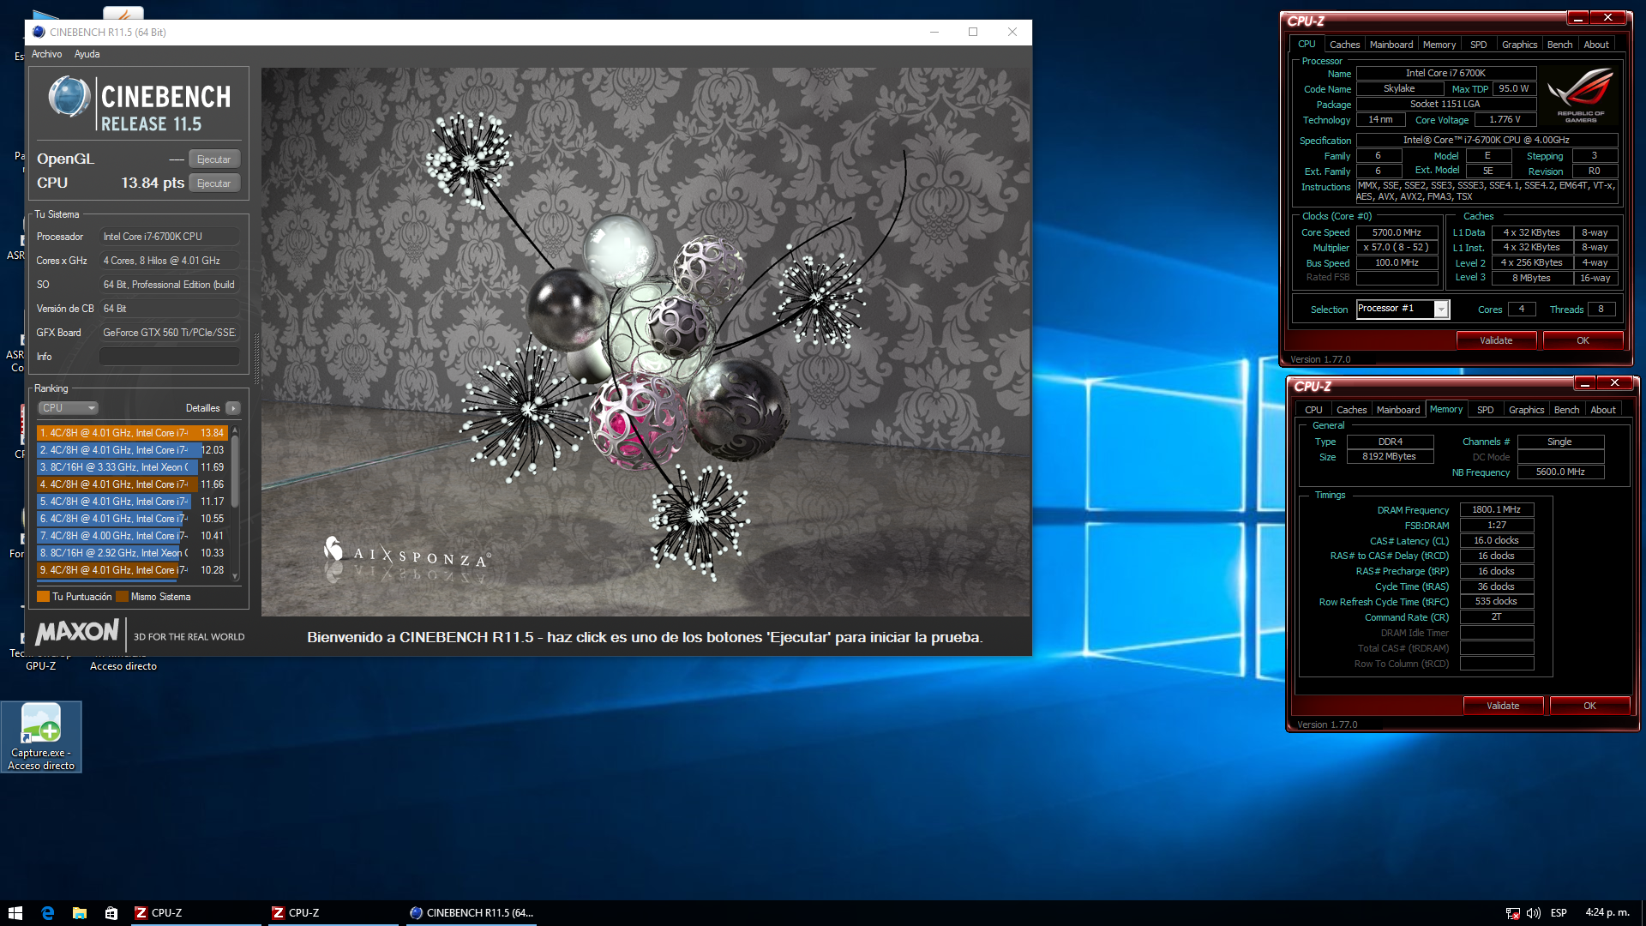
Task: Select ranking entry 2 scoring 12.03
Action: tap(132, 450)
